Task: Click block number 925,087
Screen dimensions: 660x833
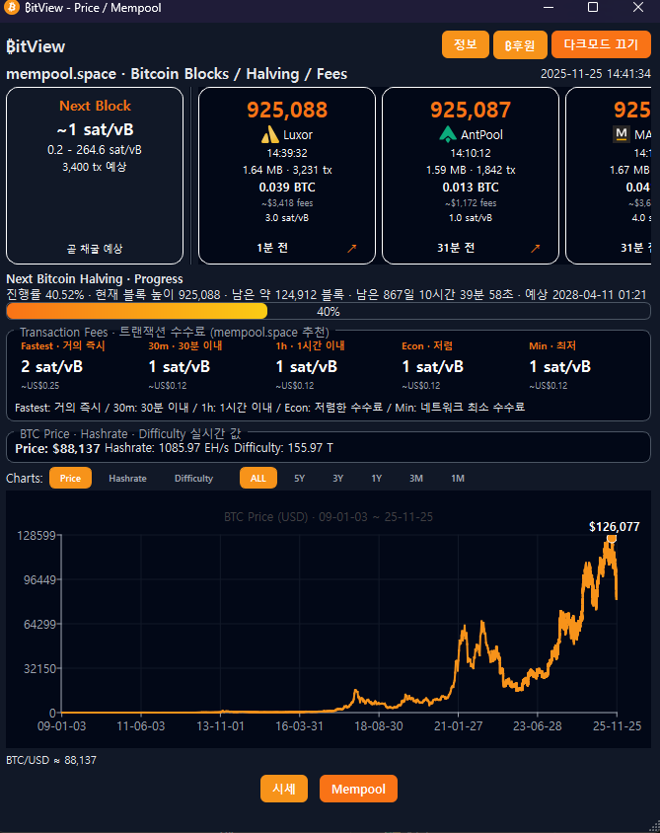Action: (x=471, y=110)
